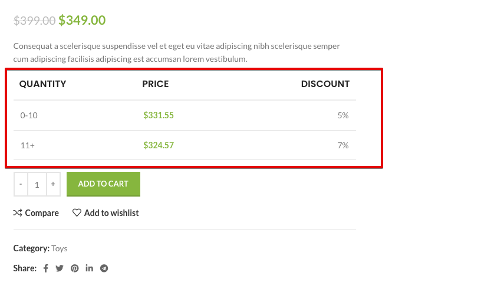481x286 pixels.
Task: Share the product on Pinterest
Action: tap(75, 268)
